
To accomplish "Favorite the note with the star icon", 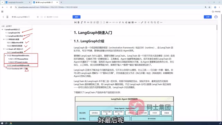I will (x=38, y=17).
